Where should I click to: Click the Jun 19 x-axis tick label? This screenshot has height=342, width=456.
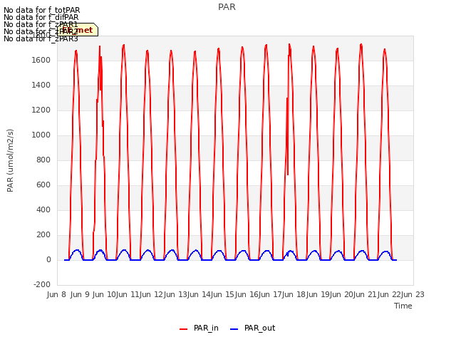[x=318, y=294]
